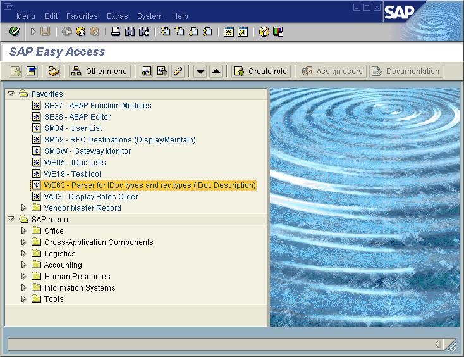
Task: Select WE19 - Test tool favorite
Action: tap(73, 173)
